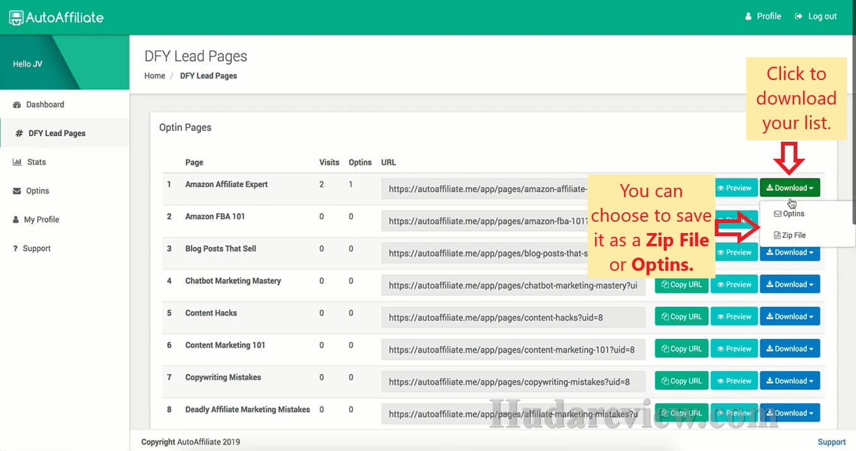Click the Log out icon button

coord(799,16)
